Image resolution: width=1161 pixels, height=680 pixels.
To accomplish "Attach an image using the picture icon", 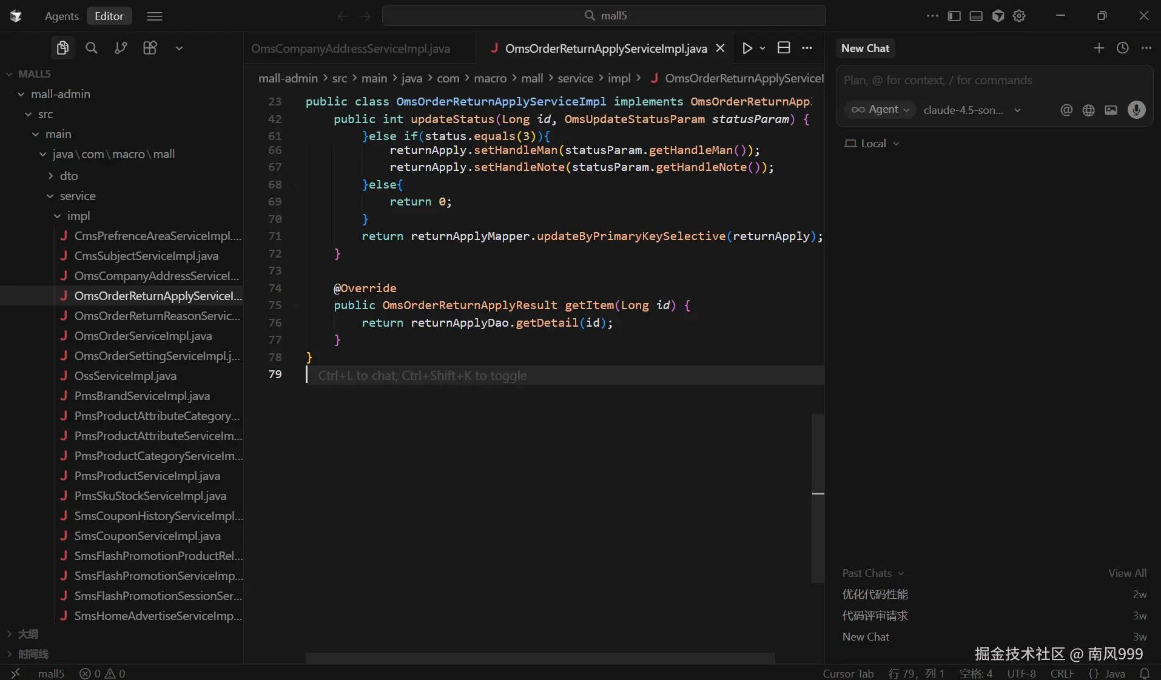I will click(x=1111, y=110).
